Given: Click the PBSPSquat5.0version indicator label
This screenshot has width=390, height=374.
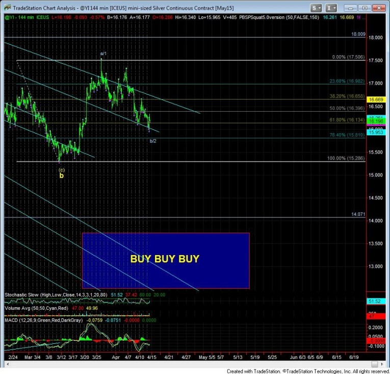Looking at the screenshot, I should tap(279, 17).
